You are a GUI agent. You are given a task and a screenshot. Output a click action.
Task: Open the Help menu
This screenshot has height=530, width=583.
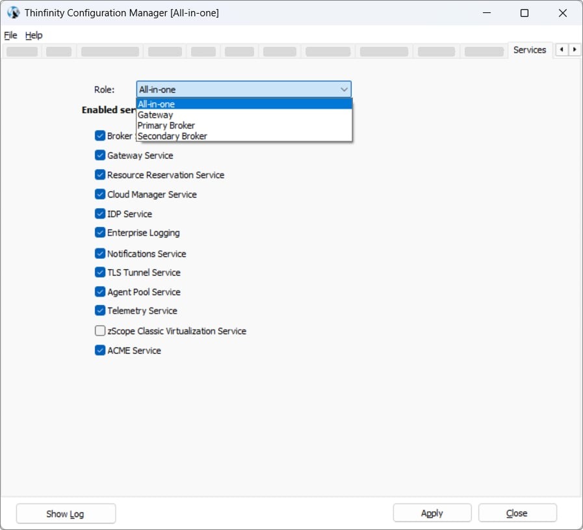[x=34, y=35]
